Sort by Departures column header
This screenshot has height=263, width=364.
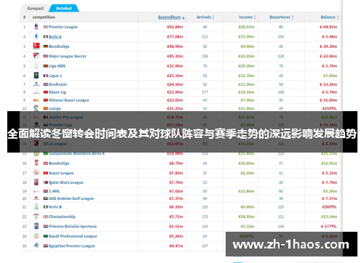pos(281,17)
